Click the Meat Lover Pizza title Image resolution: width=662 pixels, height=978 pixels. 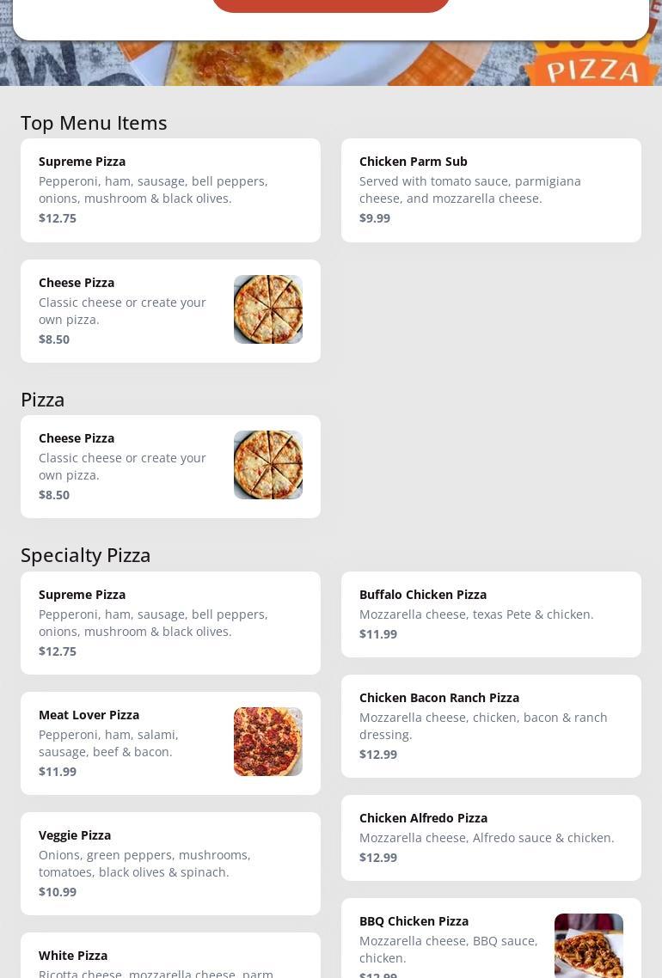(x=89, y=715)
